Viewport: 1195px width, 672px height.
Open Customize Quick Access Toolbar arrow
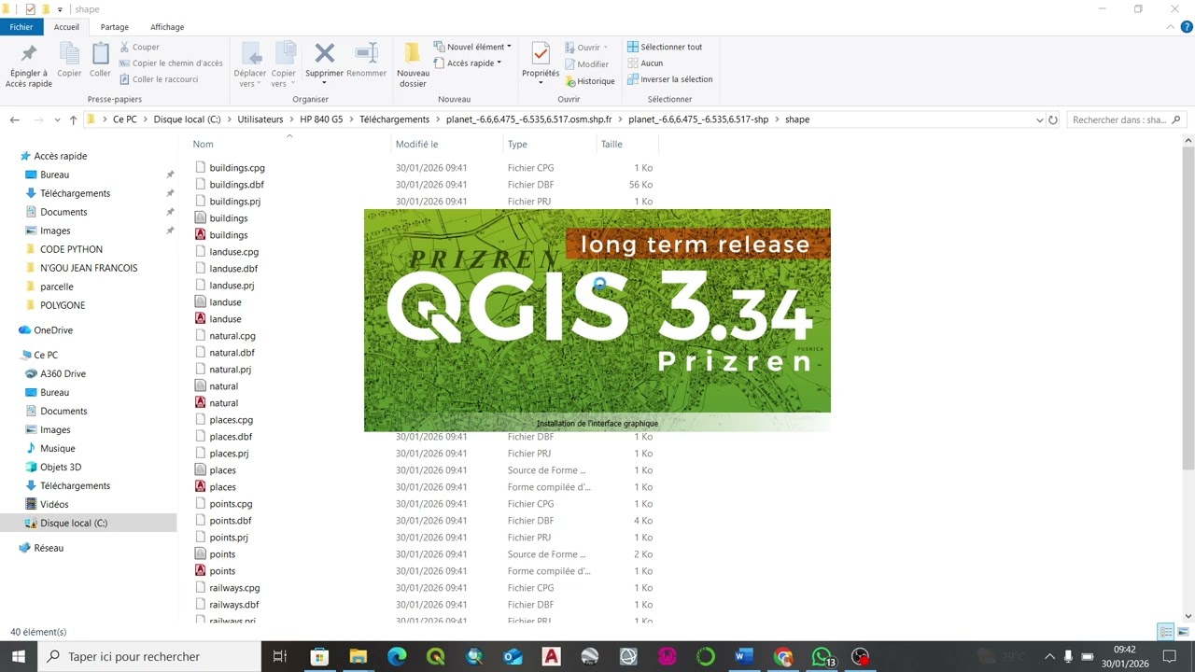tap(61, 9)
